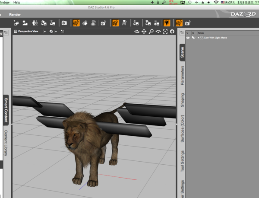Click the pan viewport four-arrow icon
The width and height of the screenshot is (259, 198).
[x=144, y=32]
